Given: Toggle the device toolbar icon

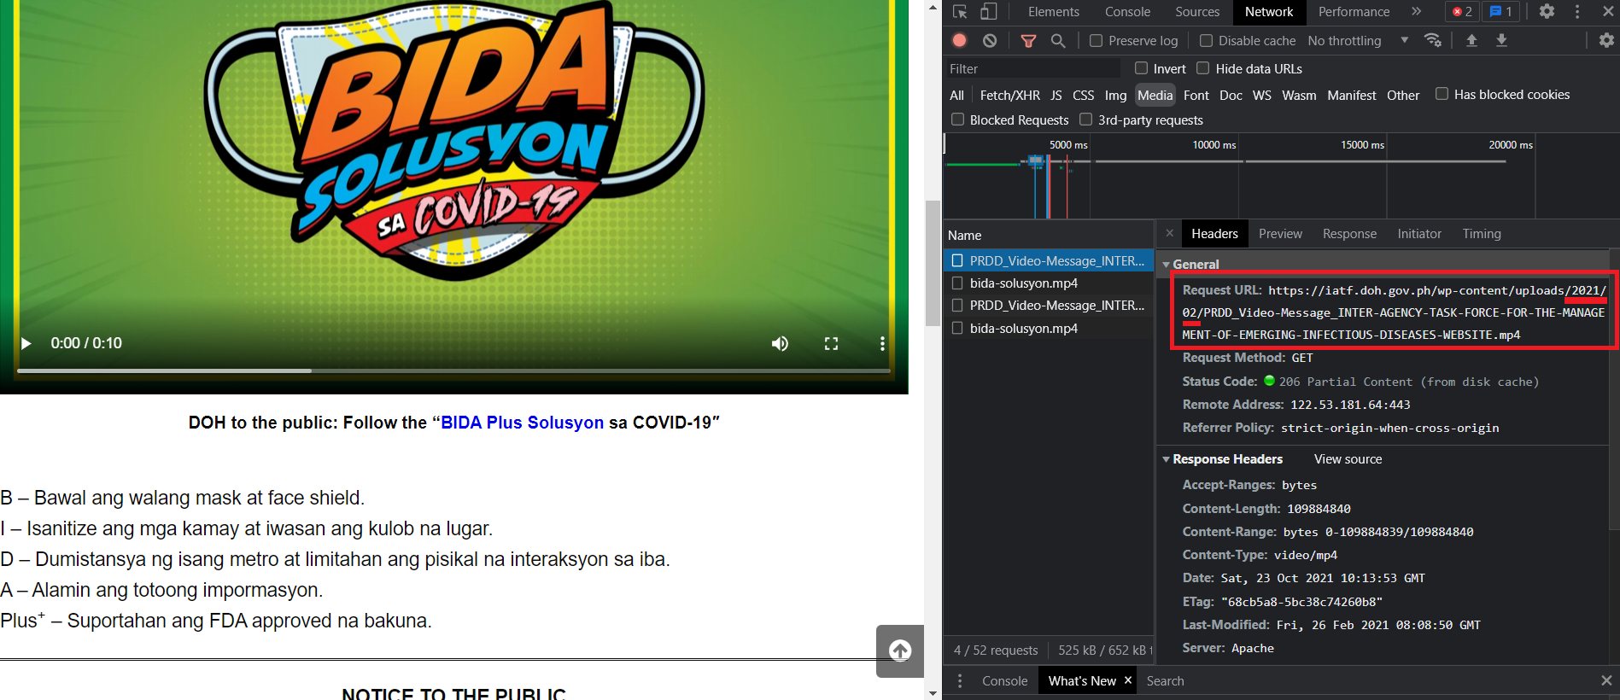Looking at the screenshot, I should click(x=988, y=12).
